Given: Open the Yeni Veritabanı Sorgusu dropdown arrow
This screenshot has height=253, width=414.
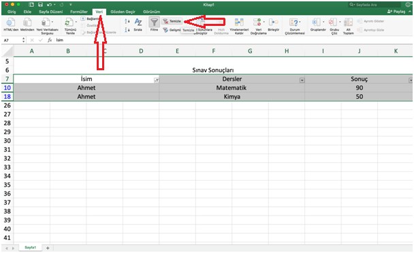Looking at the screenshot, I should (x=52, y=22).
